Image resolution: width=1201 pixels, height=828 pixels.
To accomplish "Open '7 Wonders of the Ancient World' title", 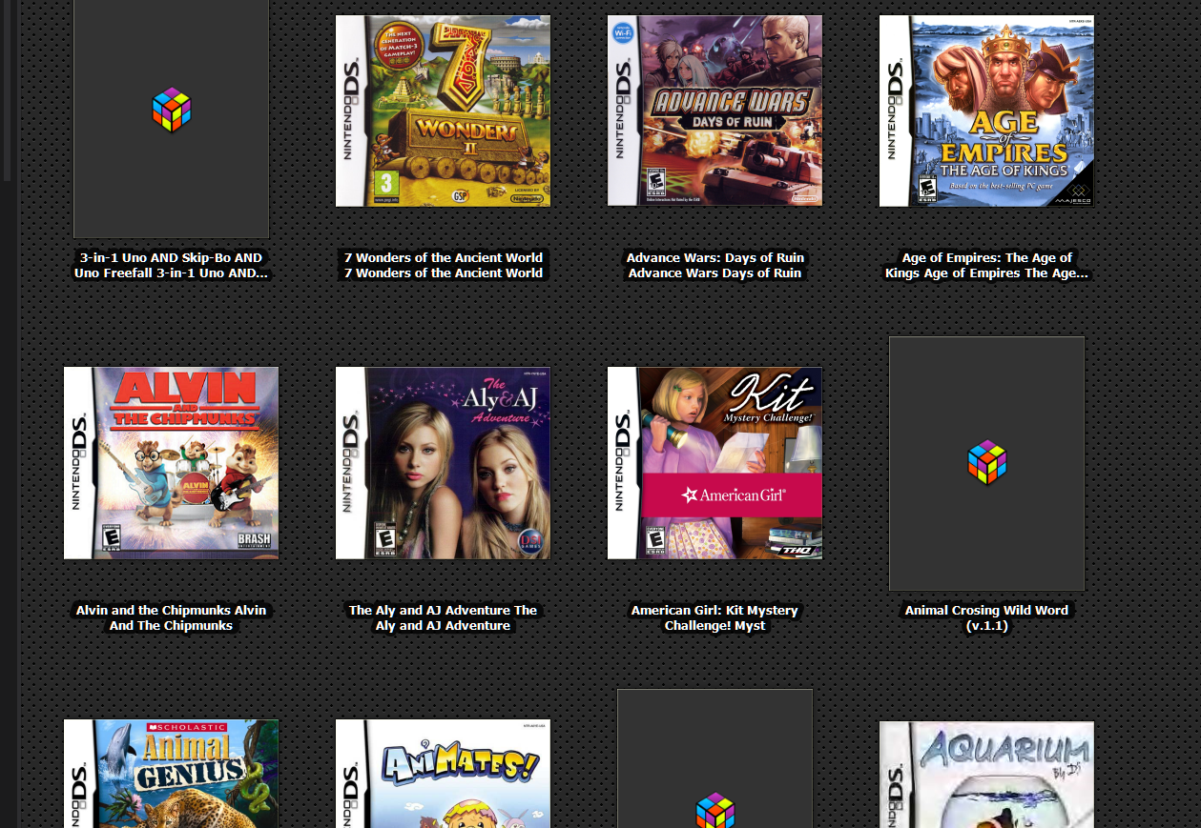I will click(x=443, y=265).
